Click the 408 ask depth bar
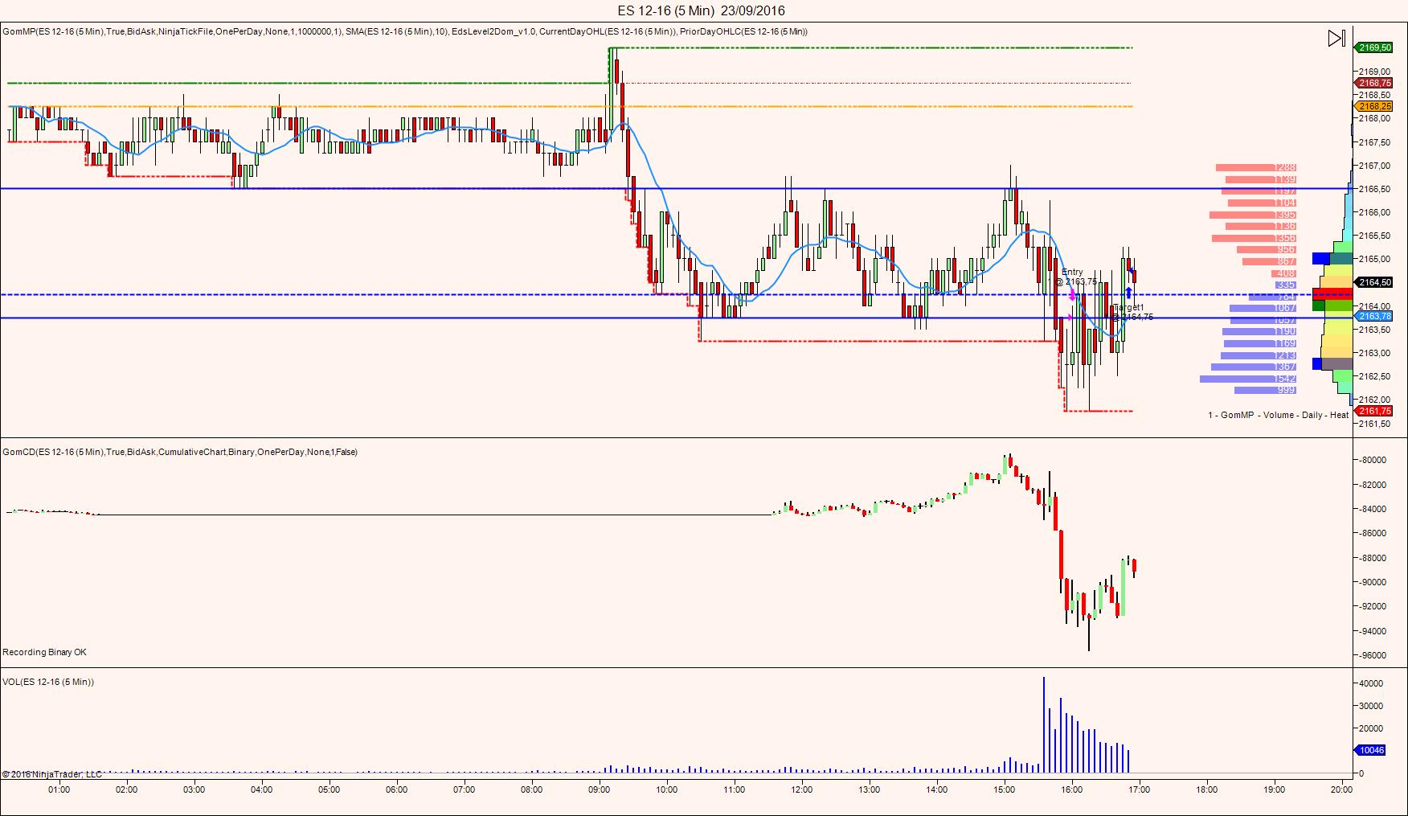The width and height of the screenshot is (1408, 816). pyautogui.click(x=1283, y=273)
